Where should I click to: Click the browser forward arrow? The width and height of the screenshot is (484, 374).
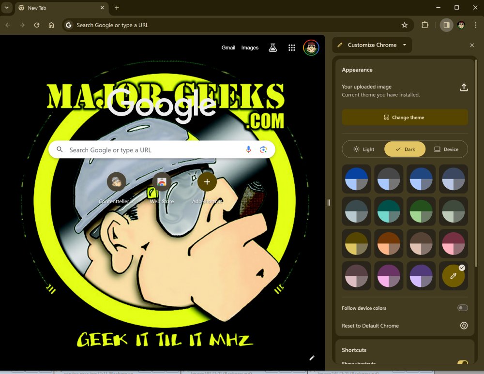tap(22, 25)
